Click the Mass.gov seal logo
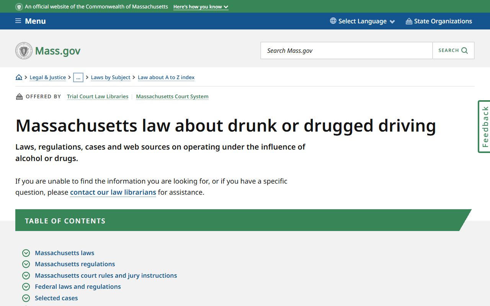Viewport: 490px width, 306px height. point(24,50)
